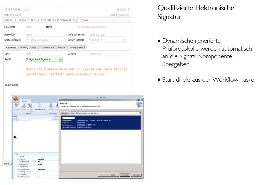This screenshot has height=185, width=267.
Task: Click property row 06. d3 DokStatus
Action: [37, 169]
